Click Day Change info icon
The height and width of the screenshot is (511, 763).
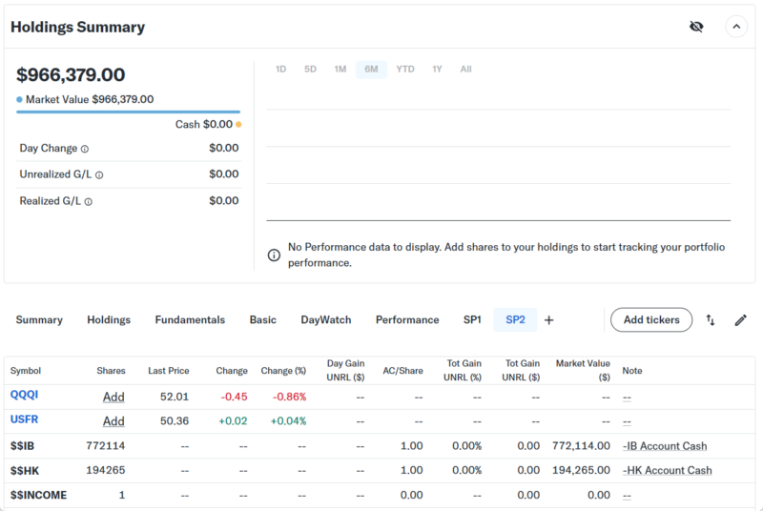(85, 149)
